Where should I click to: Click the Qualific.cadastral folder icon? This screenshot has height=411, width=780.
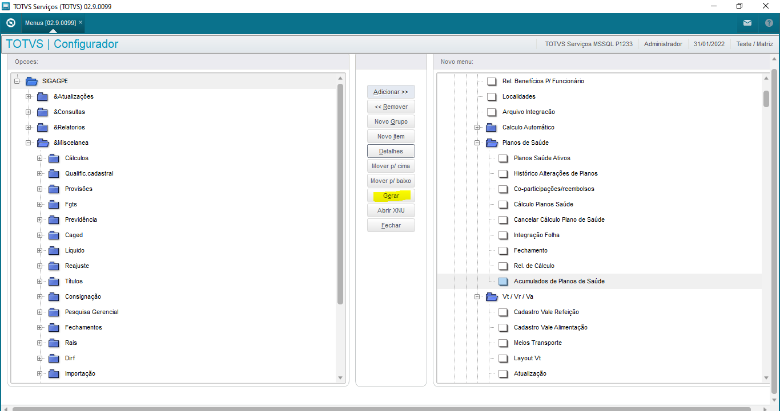tap(54, 173)
